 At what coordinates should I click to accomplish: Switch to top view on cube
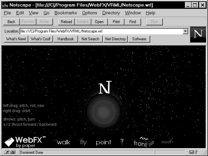144,138
